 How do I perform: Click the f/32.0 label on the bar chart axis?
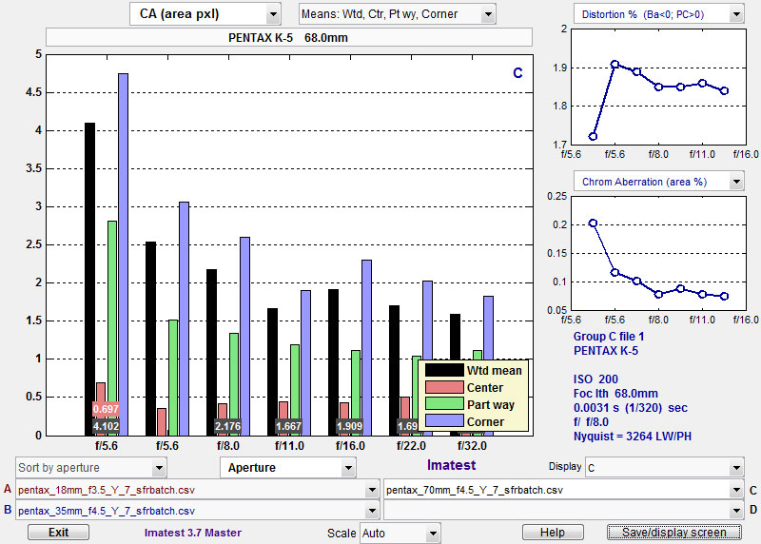point(472,446)
